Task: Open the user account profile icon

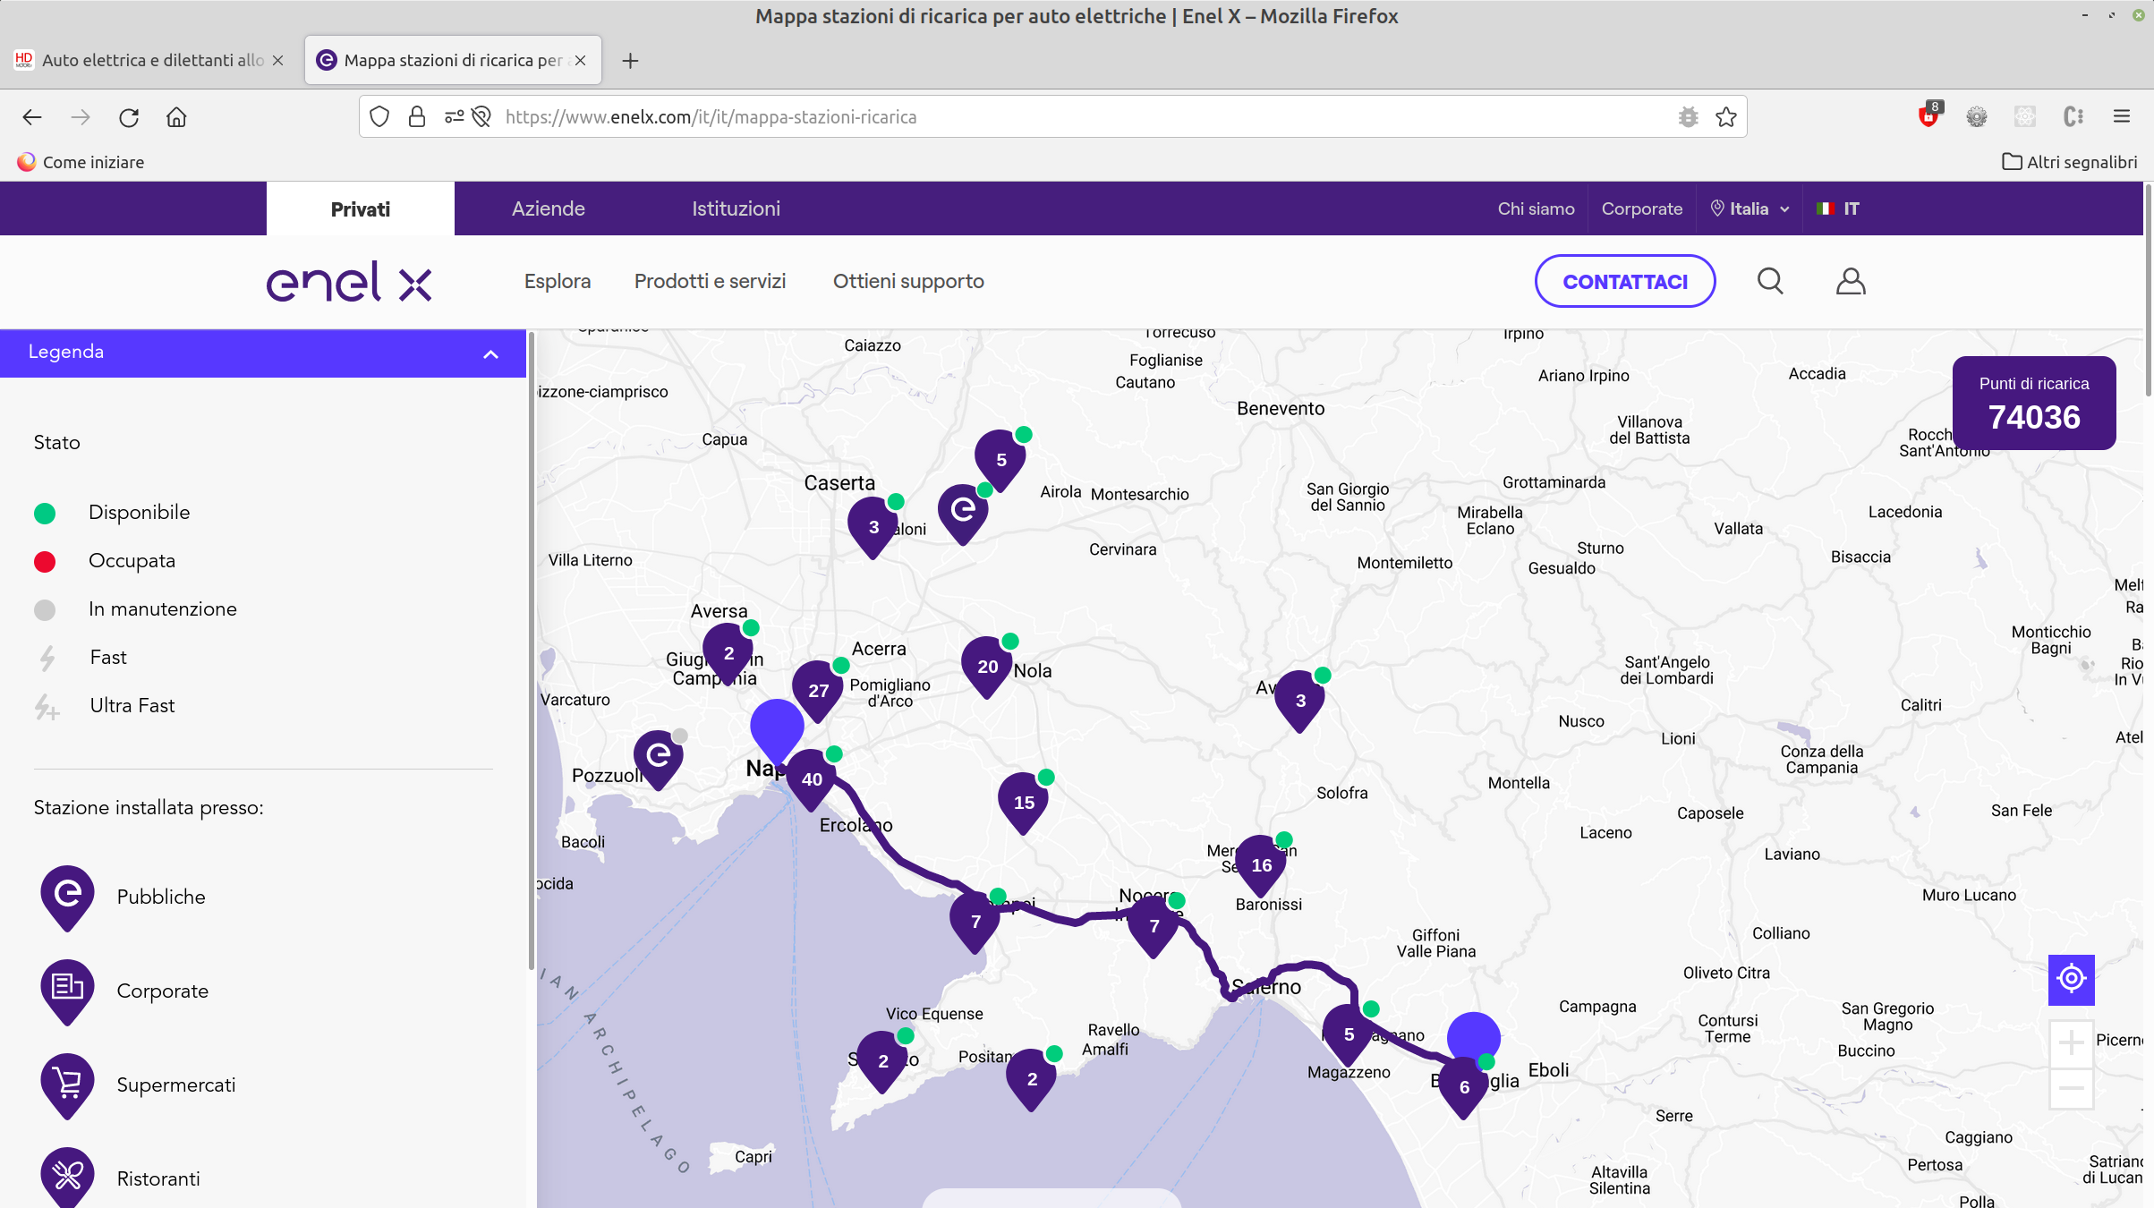Action: coord(1851,282)
